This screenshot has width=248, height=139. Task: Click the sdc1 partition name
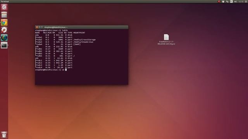click(x=40, y=61)
